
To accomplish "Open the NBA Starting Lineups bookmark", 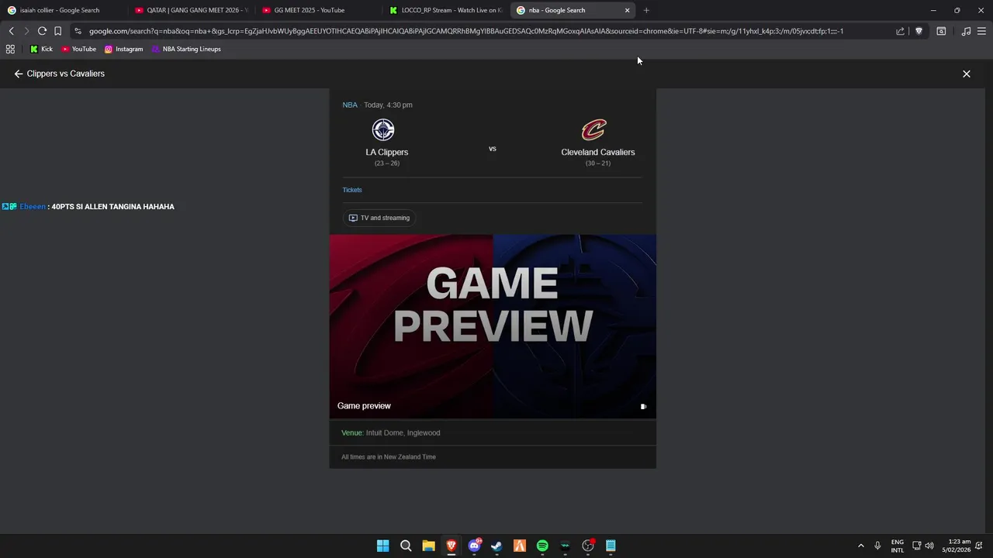I will click(x=186, y=49).
